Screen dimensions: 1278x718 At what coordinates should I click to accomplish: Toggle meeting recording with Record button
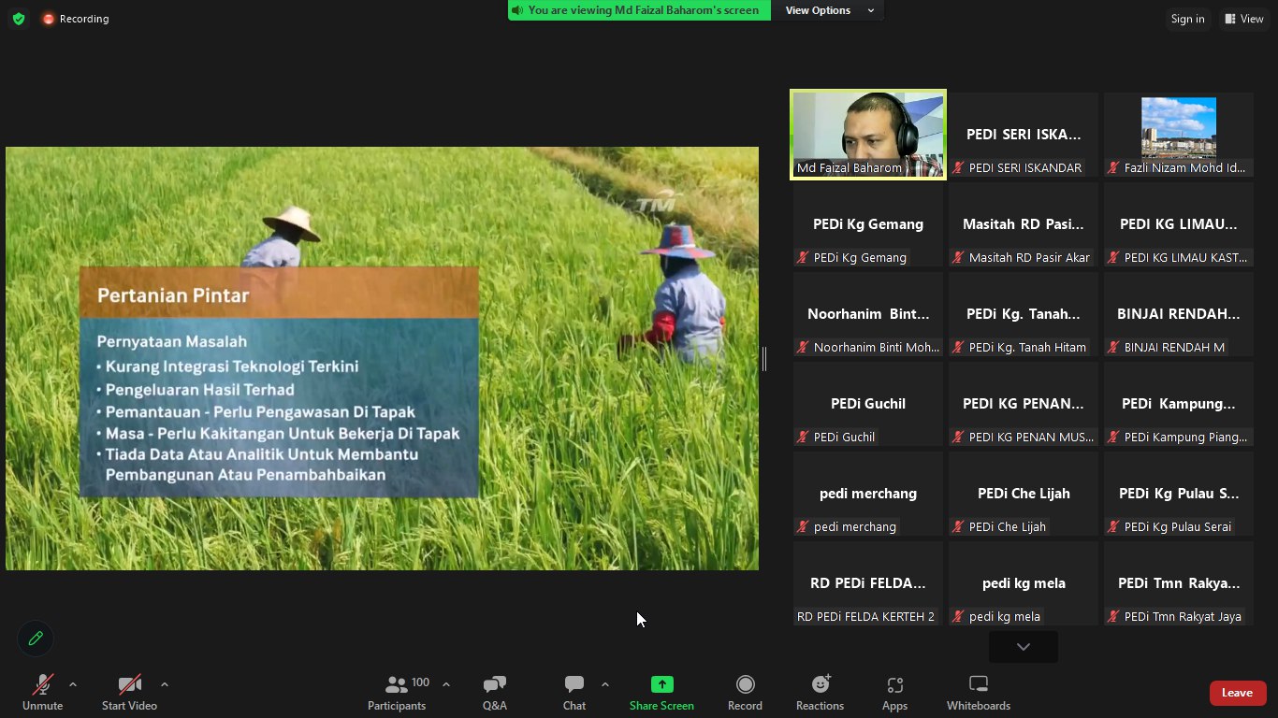tap(745, 693)
